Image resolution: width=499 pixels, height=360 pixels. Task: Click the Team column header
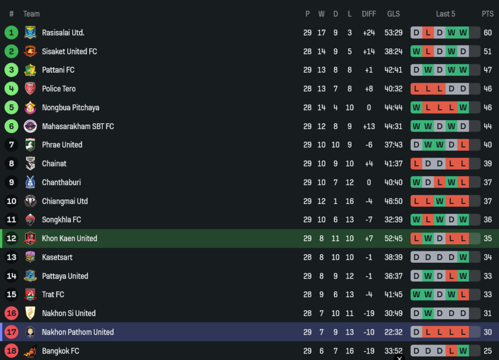pyautogui.click(x=31, y=14)
